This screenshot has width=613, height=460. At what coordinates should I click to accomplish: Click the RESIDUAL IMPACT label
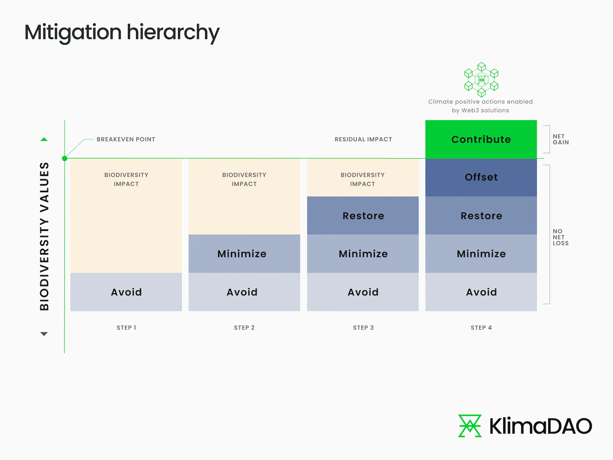pyautogui.click(x=363, y=139)
